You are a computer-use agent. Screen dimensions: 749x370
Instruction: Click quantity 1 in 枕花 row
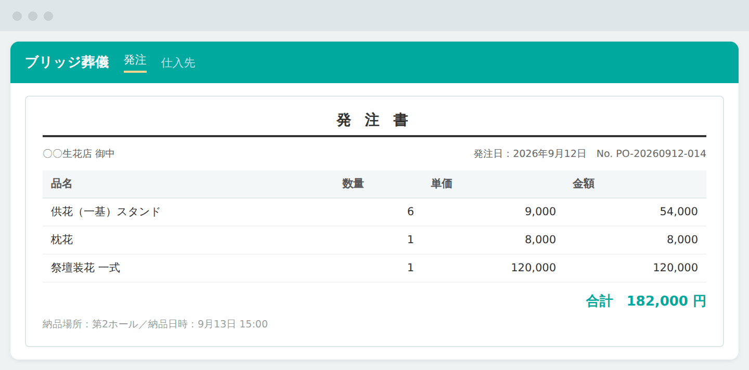click(x=410, y=240)
